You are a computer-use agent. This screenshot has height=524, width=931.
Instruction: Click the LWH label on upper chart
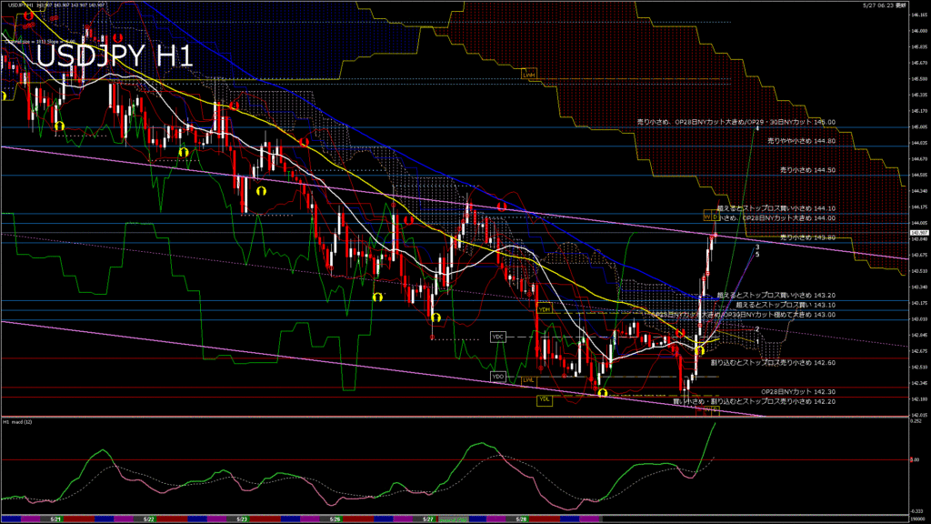pos(528,75)
